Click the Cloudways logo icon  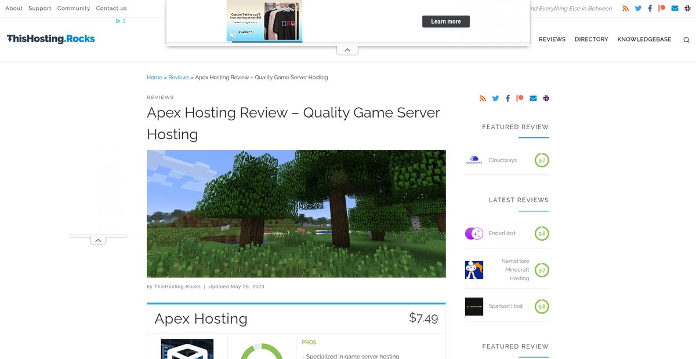(474, 160)
